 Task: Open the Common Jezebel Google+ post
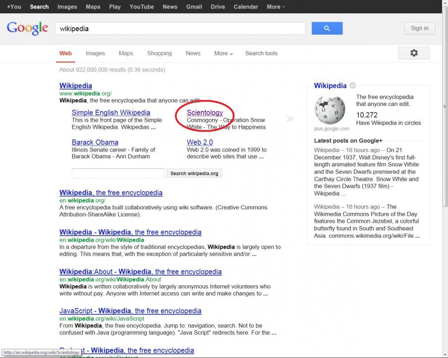click(x=367, y=221)
